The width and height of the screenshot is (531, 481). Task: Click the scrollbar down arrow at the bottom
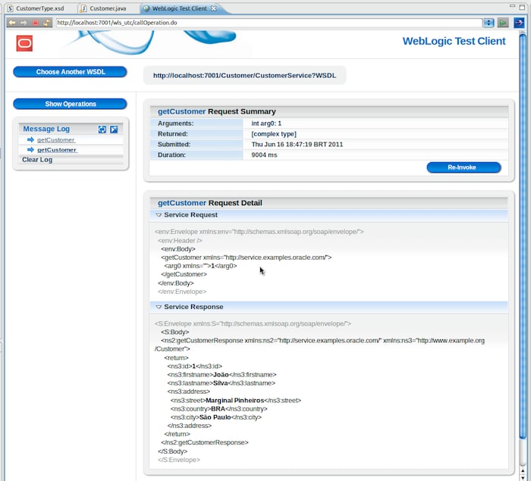click(523, 477)
